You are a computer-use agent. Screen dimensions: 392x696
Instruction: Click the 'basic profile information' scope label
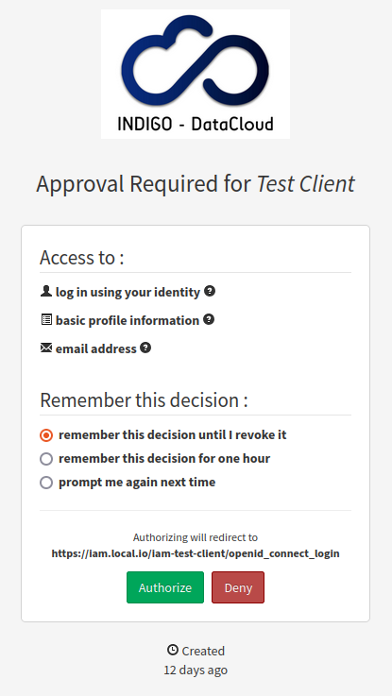pyautogui.click(x=128, y=320)
